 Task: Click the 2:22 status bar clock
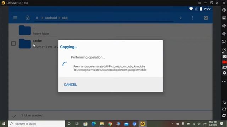coord(207,9)
